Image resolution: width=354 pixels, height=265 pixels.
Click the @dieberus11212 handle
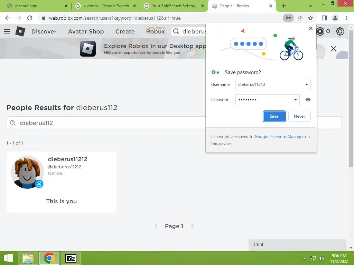pyautogui.click(x=65, y=167)
